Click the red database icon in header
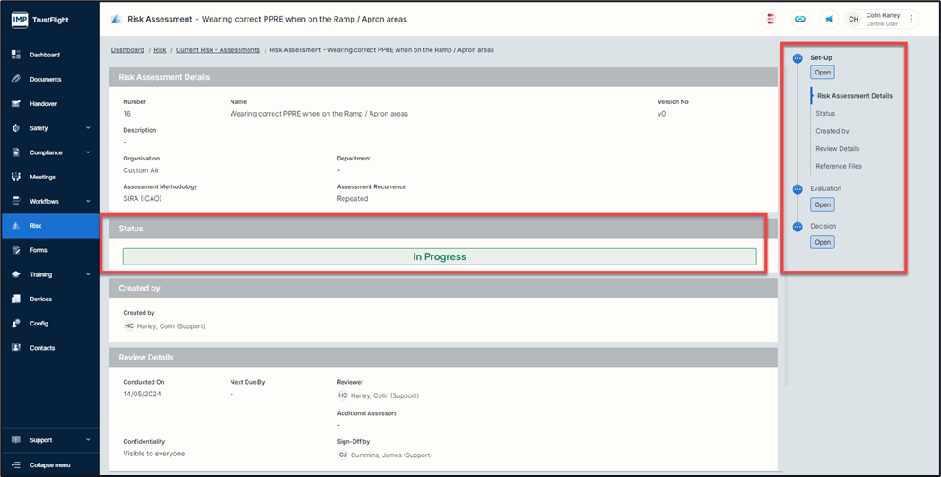Image resolution: width=941 pixels, height=477 pixels. click(771, 19)
